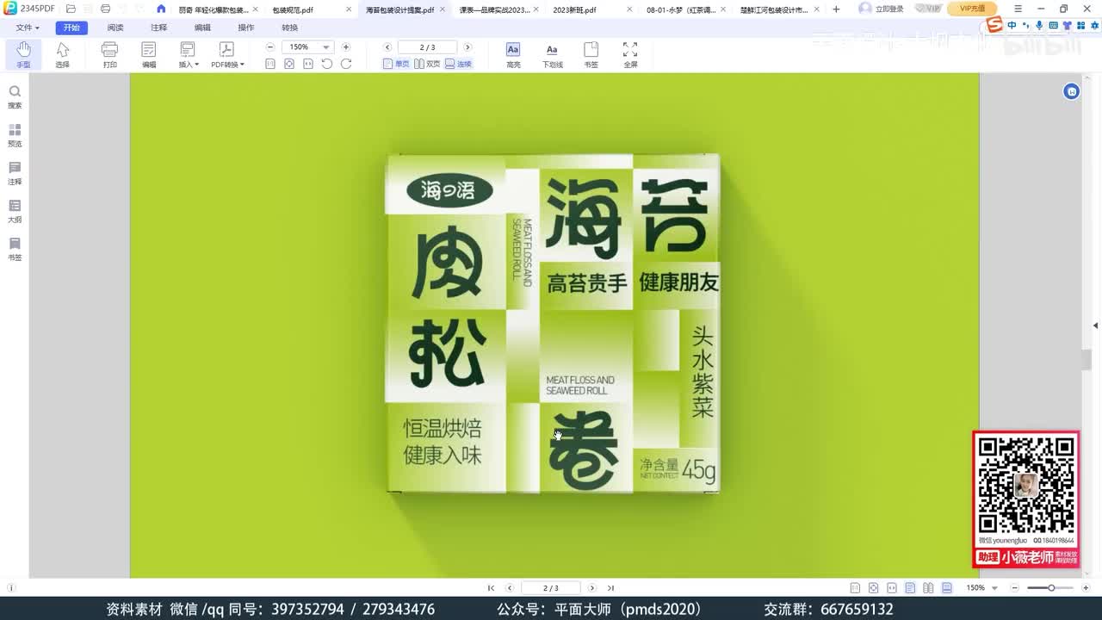Switch to the 注释 ribbon tab

coord(158,28)
